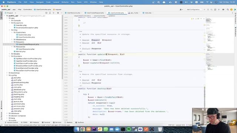Click Expand All icon in Project panel
Viewport: 237px width, 133px height.
(50, 13)
